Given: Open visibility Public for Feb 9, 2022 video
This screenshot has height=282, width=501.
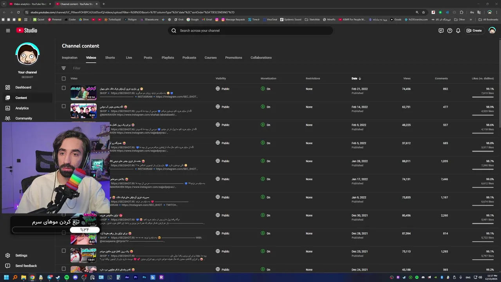Looking at the screenshot, I should pos(222,125).
